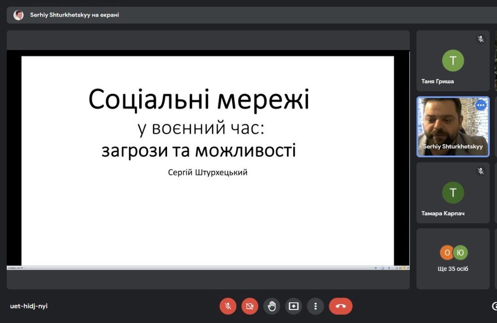Click the shared slide title 'Соціальні мережі'
Viewport: 497px width, 323px height.
pyautogui.click(x=199, y=99)
